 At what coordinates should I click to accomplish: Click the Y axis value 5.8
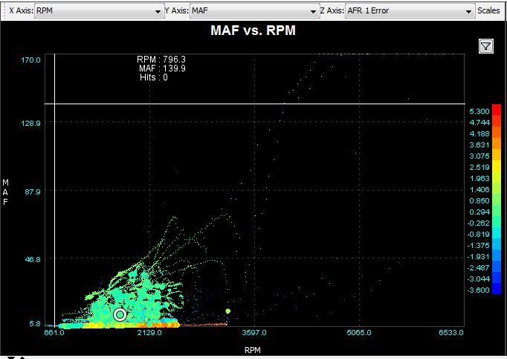[35, 324]
